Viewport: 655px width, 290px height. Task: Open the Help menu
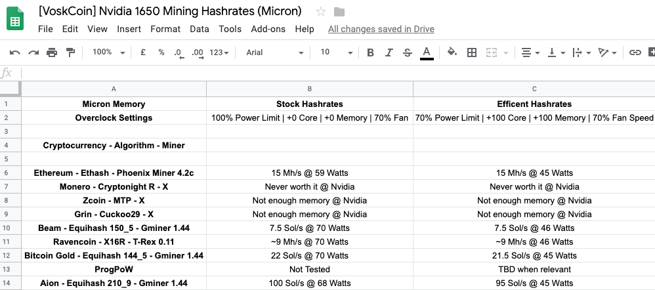(305, 30)
